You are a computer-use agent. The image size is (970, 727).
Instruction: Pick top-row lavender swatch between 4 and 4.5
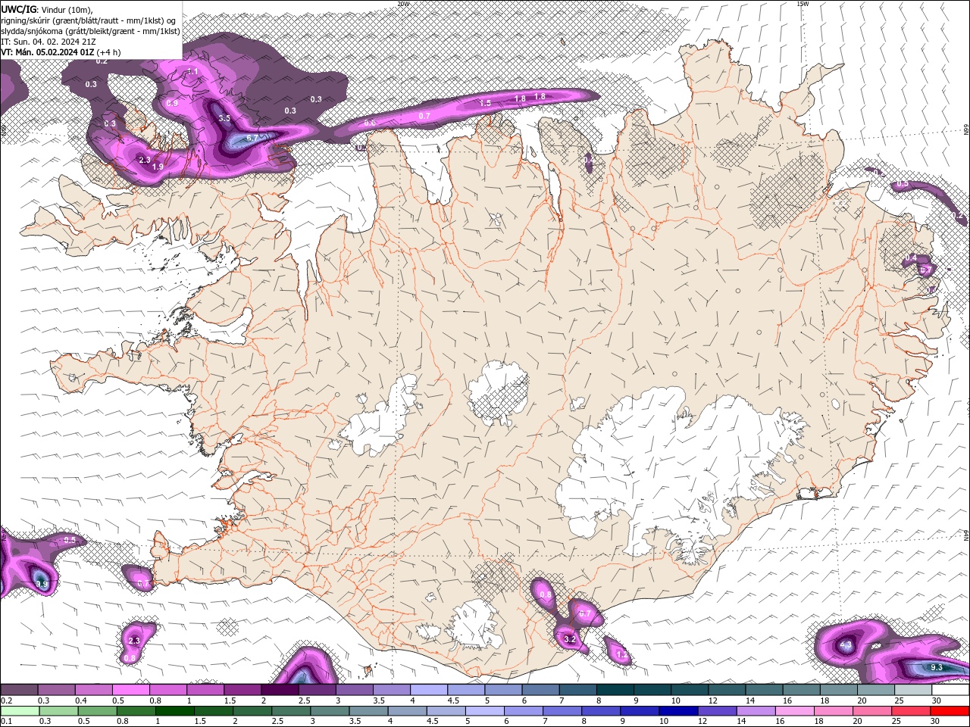coord(429,689)
